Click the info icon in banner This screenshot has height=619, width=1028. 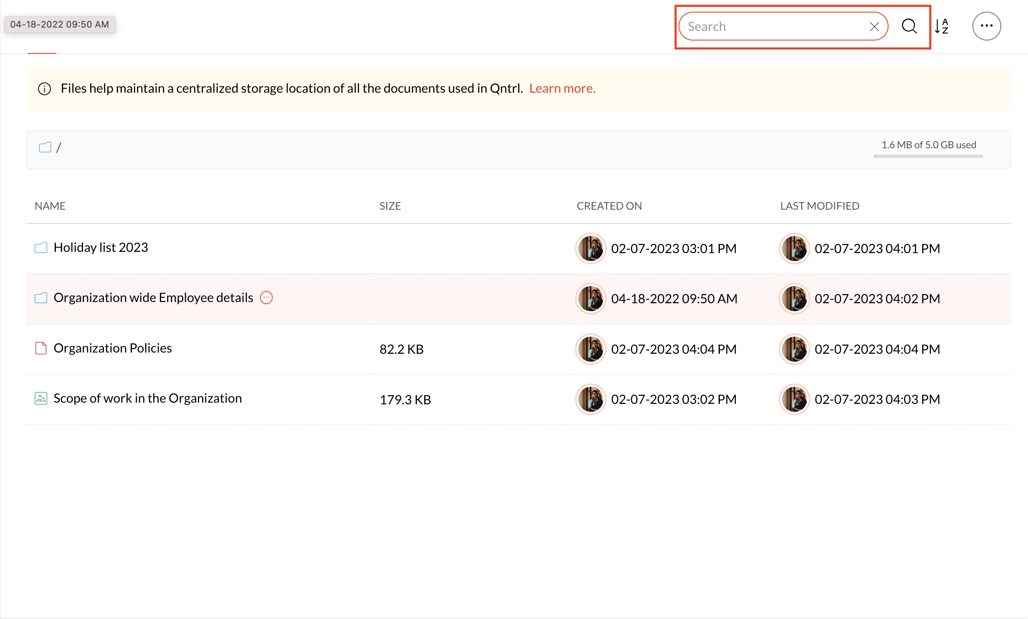tap(45, 89)
